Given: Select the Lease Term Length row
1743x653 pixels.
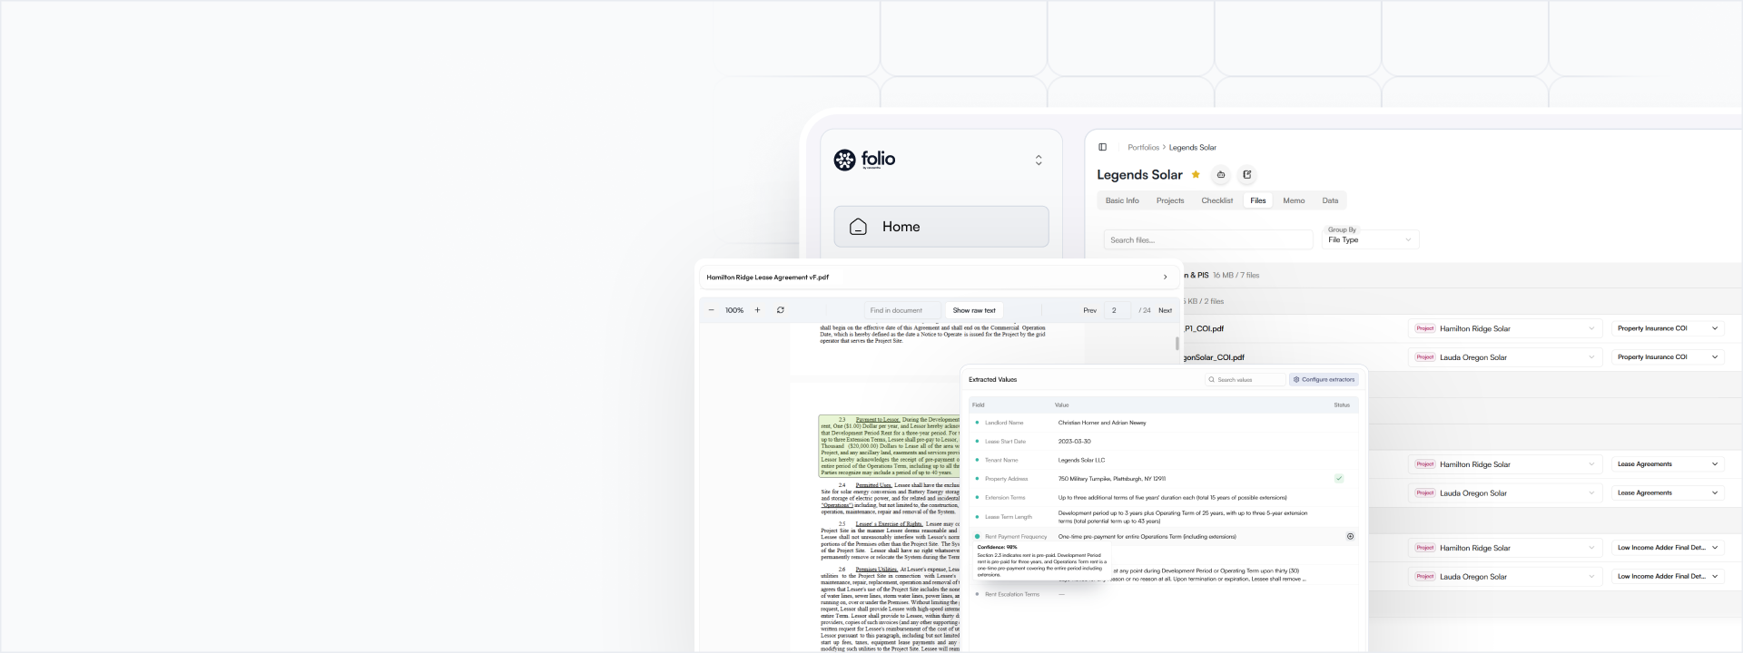Looking at the screenshot, I should [x=1164, y=517].
